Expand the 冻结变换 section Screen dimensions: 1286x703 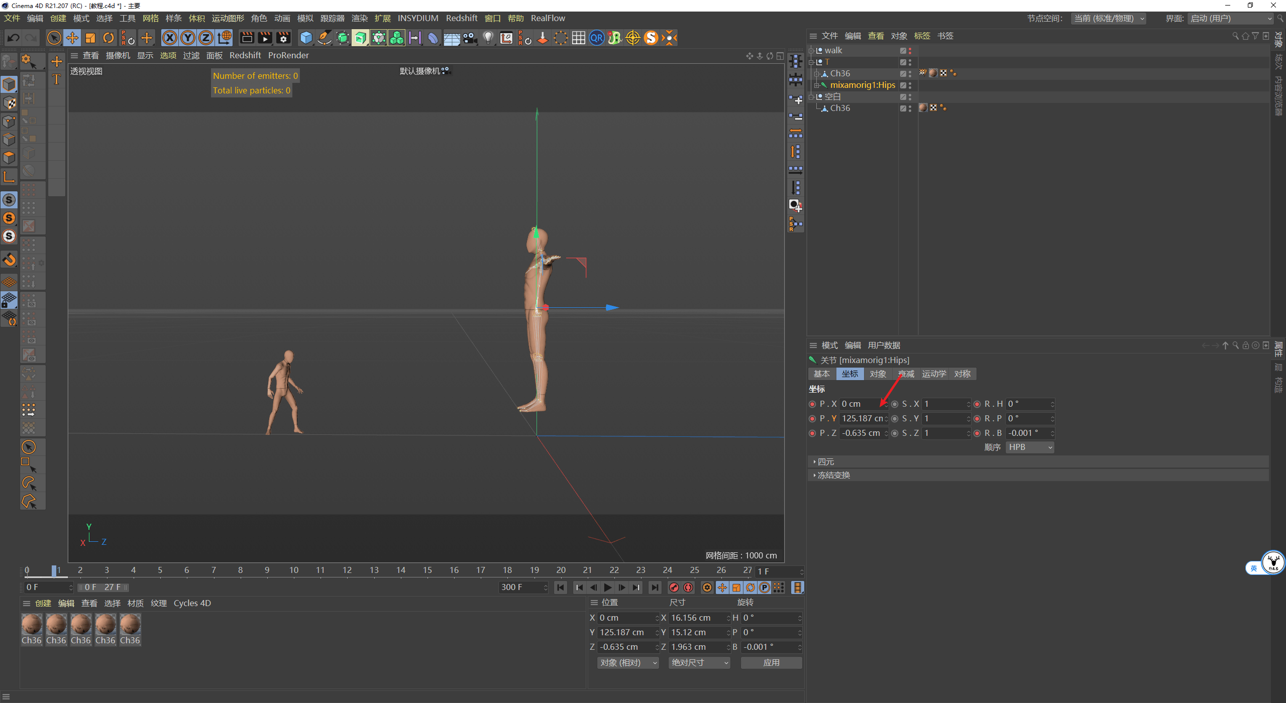[x=833, y=475]
